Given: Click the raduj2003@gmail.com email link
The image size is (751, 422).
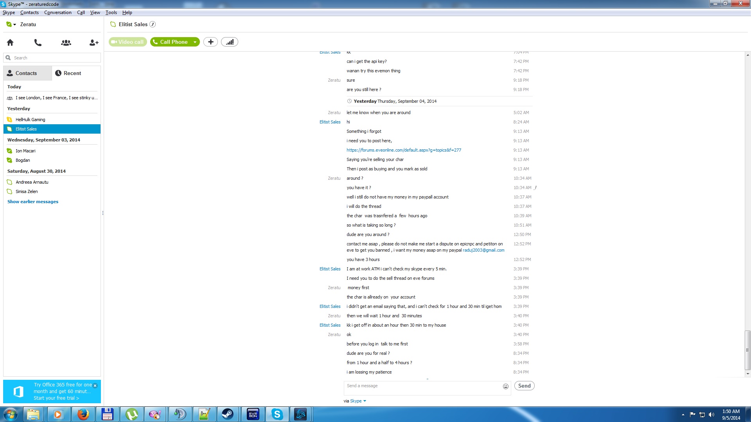Looking at the screenshot, I should 483,250.
